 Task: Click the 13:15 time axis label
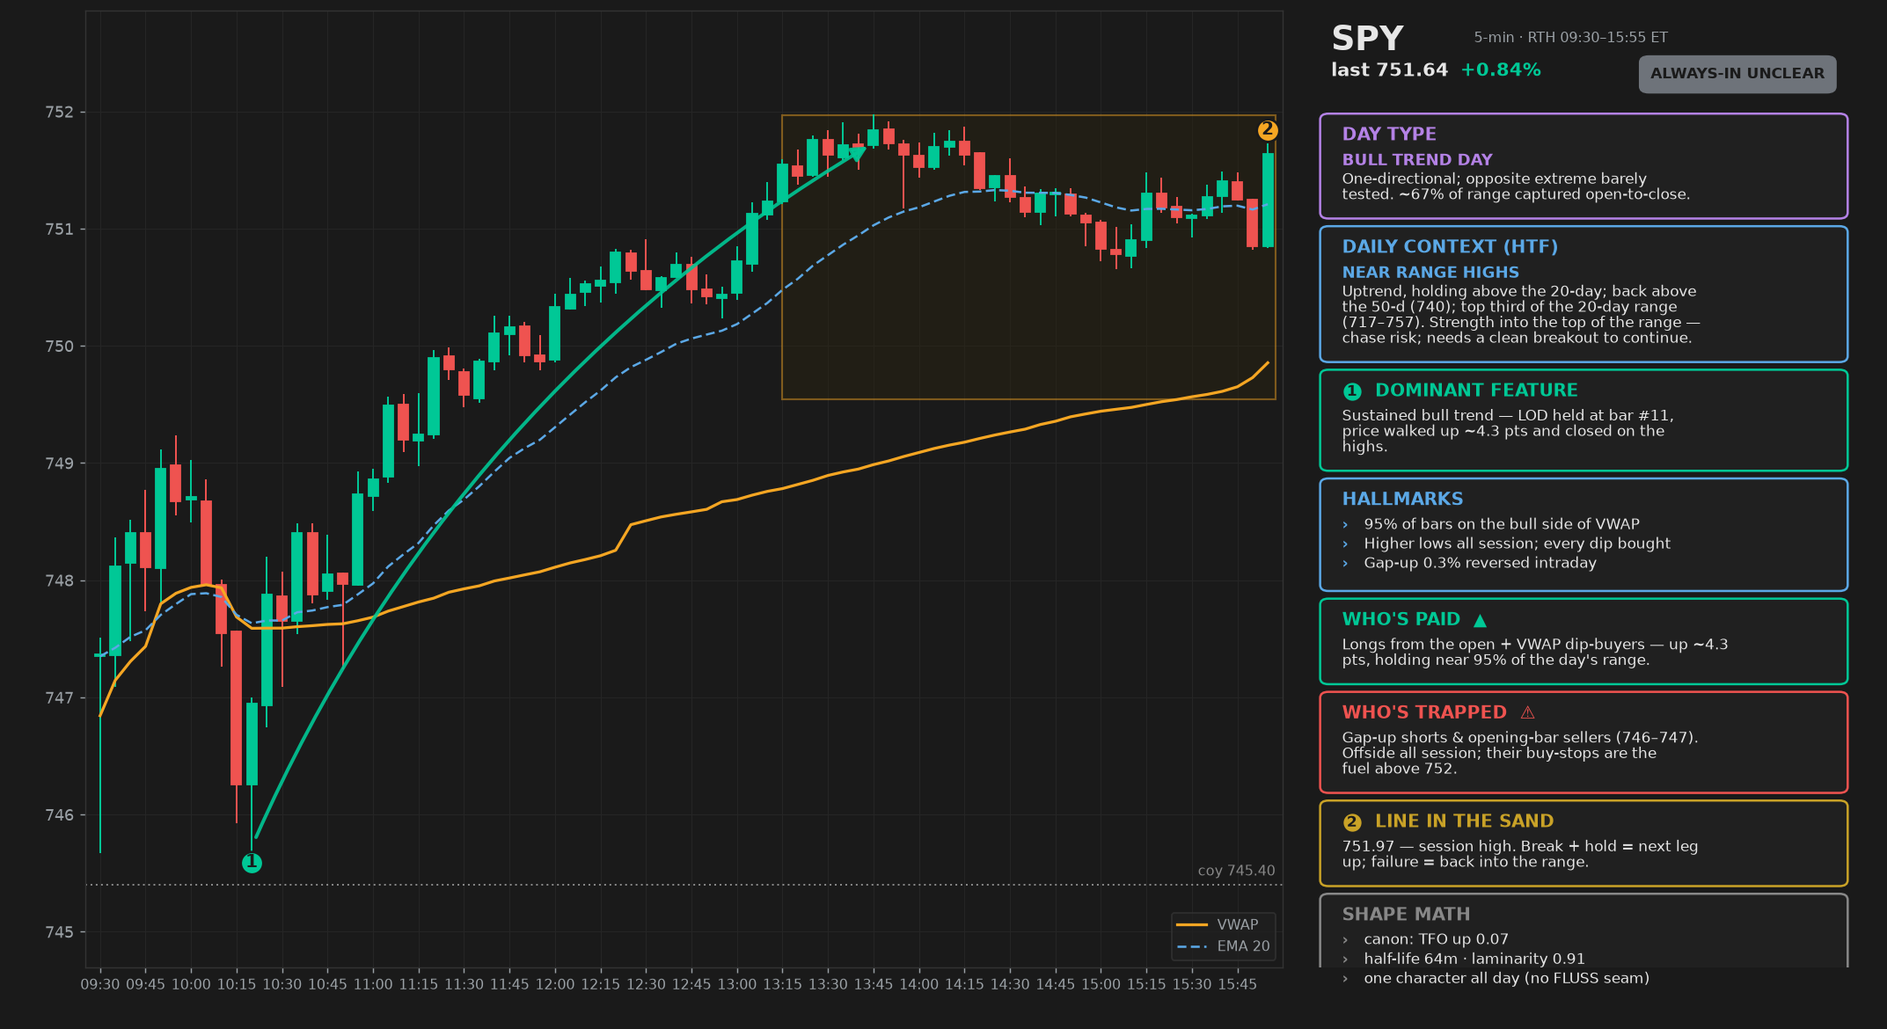[782, 985]
